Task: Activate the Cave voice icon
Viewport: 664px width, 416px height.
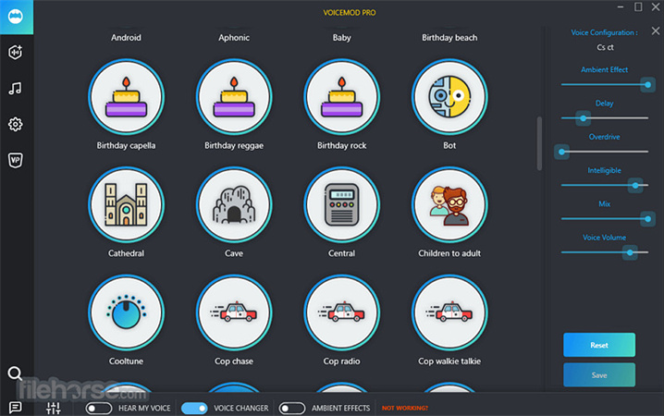Action: click(234, 205)
